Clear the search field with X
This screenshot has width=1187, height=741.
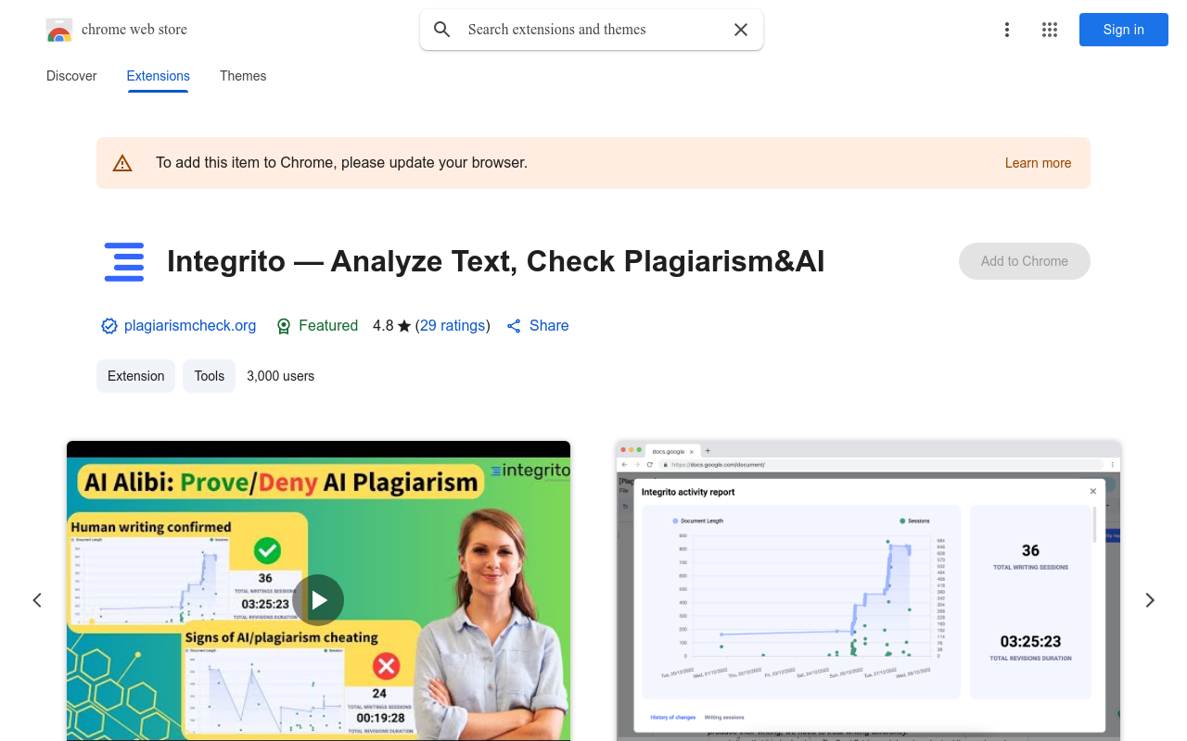coord(741,30)
